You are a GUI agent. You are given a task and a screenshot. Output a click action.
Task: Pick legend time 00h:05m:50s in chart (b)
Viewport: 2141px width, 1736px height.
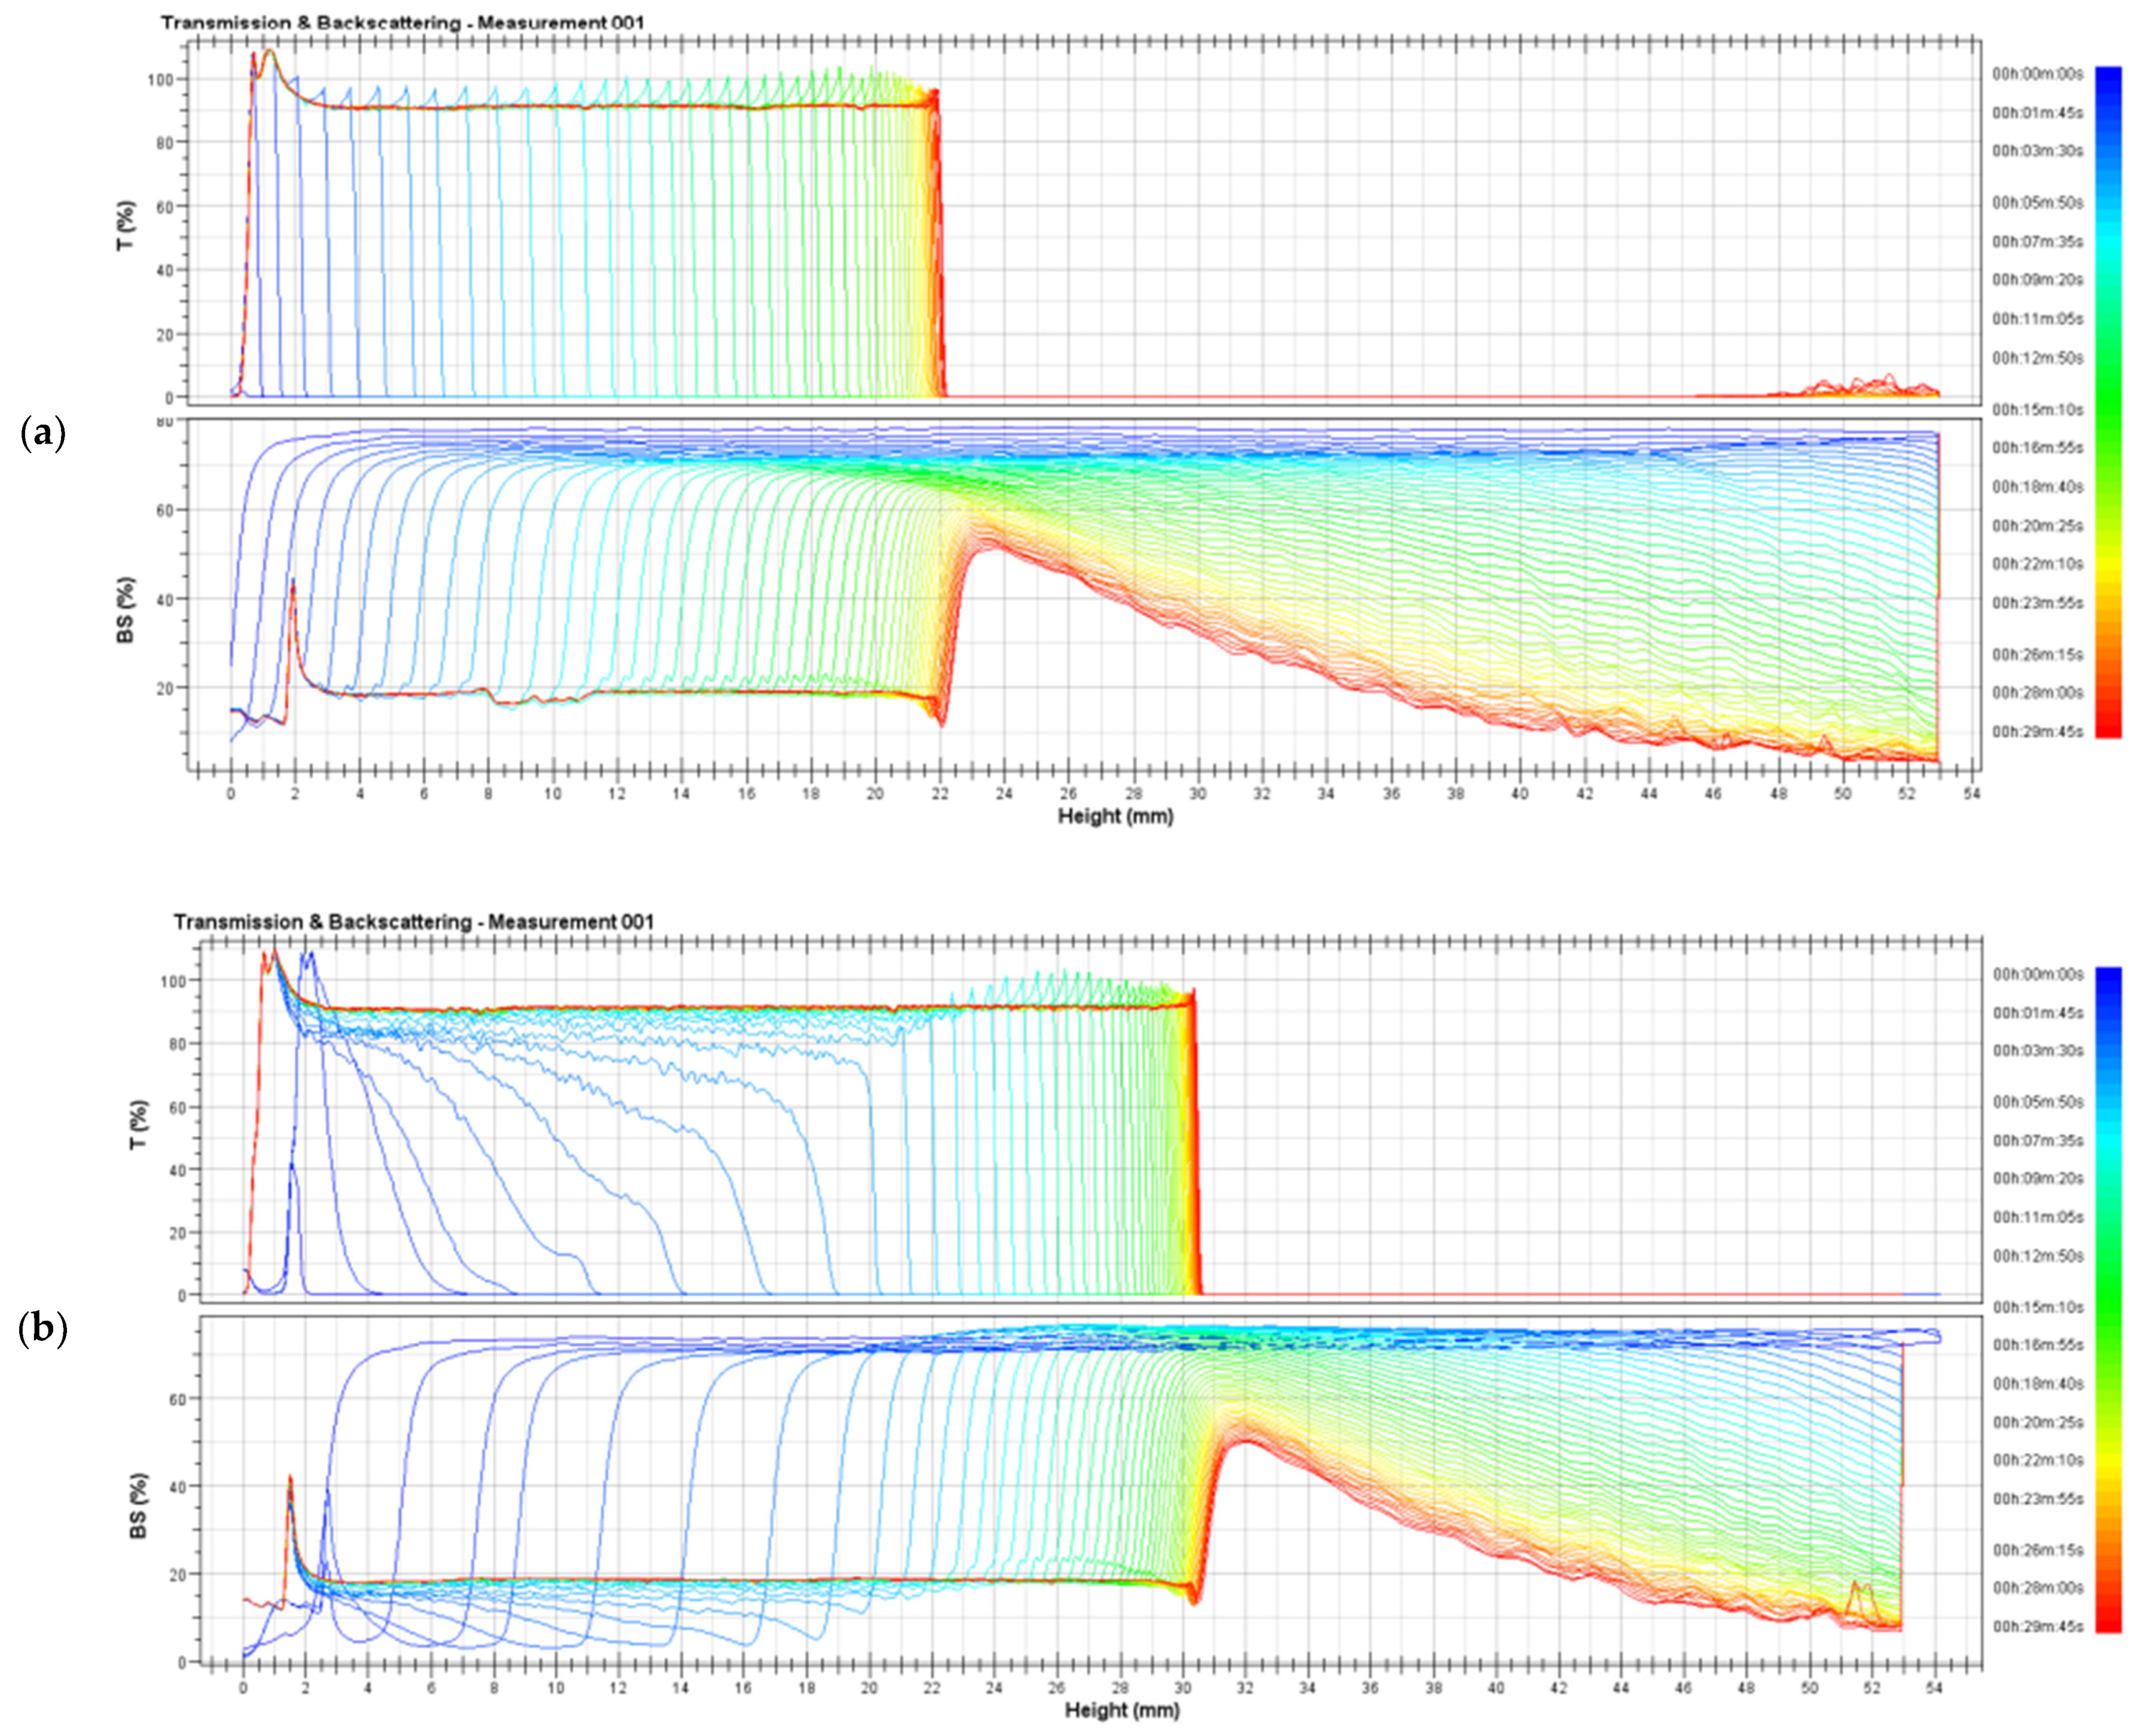pyautogui.click(x=2037, y=1102)
